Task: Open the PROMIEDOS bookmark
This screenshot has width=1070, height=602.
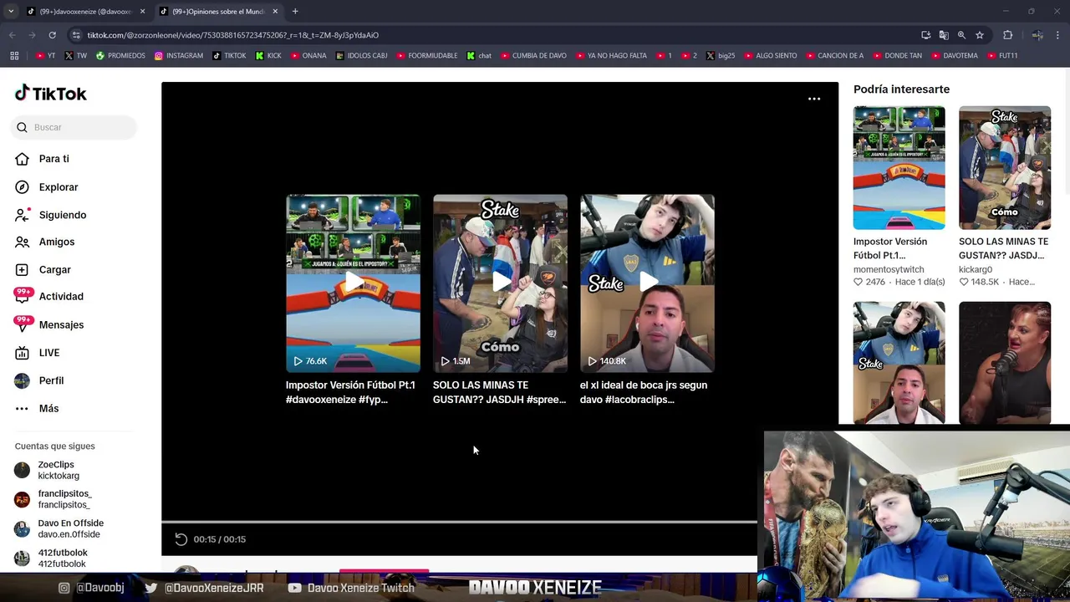Action: tap(120, 56)
